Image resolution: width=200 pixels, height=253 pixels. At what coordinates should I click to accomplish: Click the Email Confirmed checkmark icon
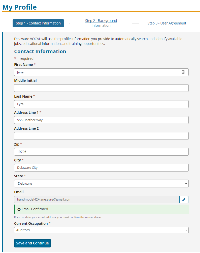(x=19, y=209)
